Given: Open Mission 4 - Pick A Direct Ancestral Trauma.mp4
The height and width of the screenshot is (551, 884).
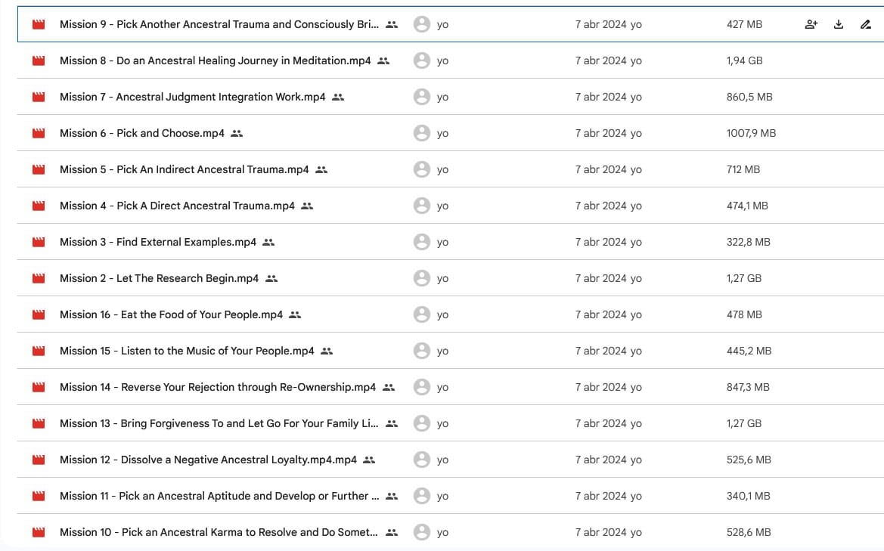Looking at the screenshot, I should [177, 206].
